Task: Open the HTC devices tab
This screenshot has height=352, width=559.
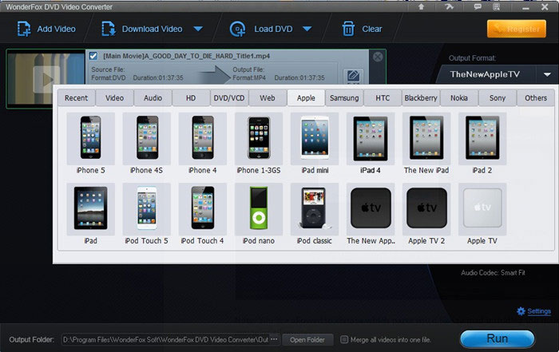Action: 383,98
